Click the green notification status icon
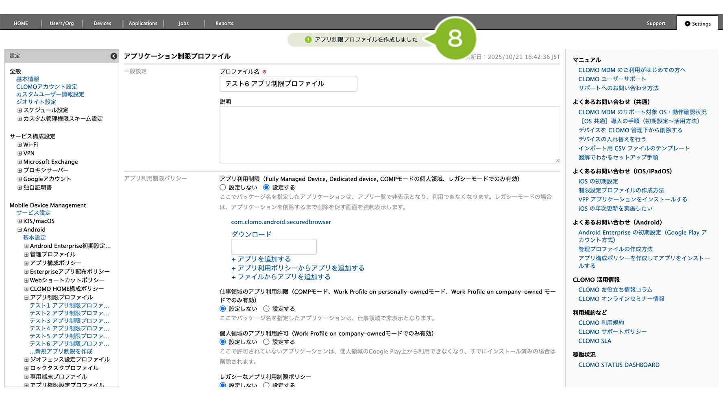This screenshot has height=406, width=723. [x=308, y=40]
